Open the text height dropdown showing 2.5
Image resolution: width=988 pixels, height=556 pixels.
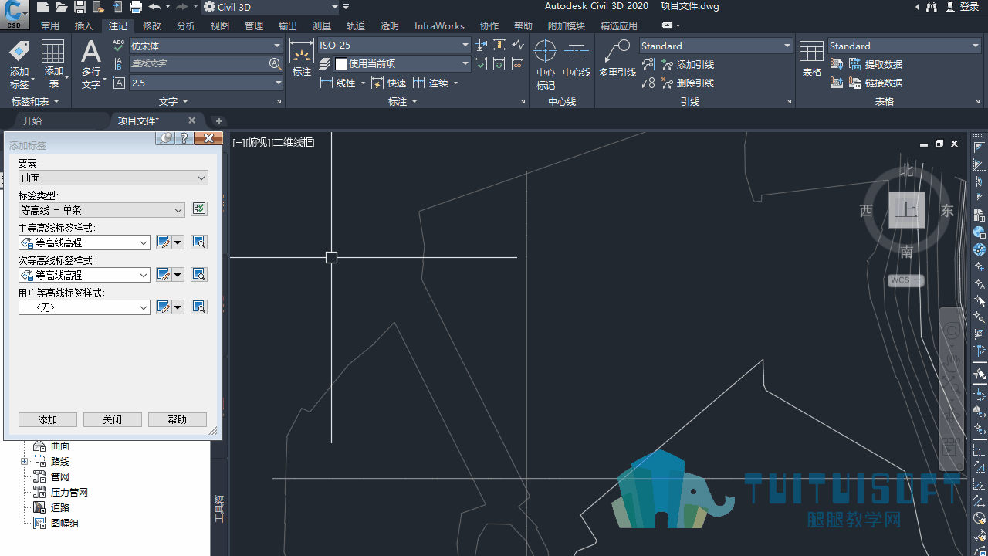(x=206, y=83)
